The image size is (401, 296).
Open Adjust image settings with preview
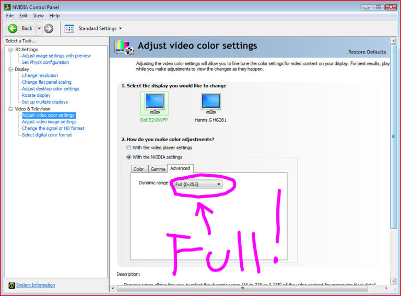point(56,55)
